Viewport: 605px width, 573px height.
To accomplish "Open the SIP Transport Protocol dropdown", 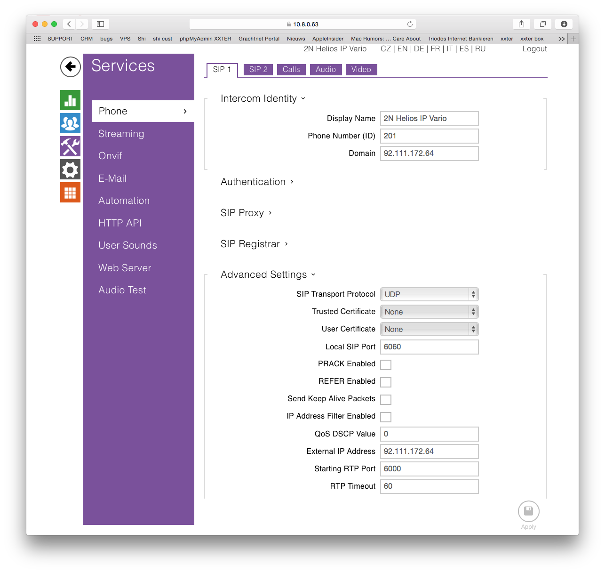I will click(429, 294).
